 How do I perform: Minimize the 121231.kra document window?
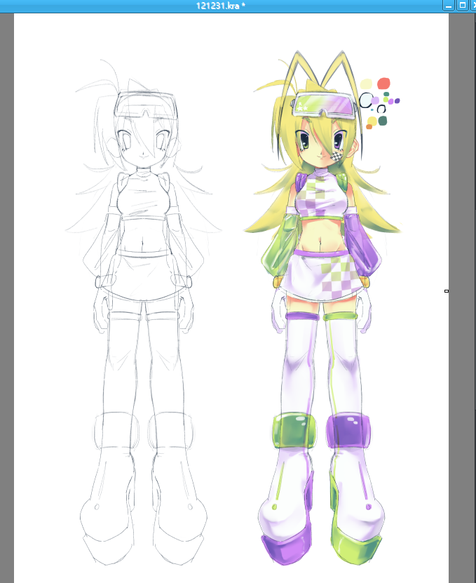click(x=449, y=6)
